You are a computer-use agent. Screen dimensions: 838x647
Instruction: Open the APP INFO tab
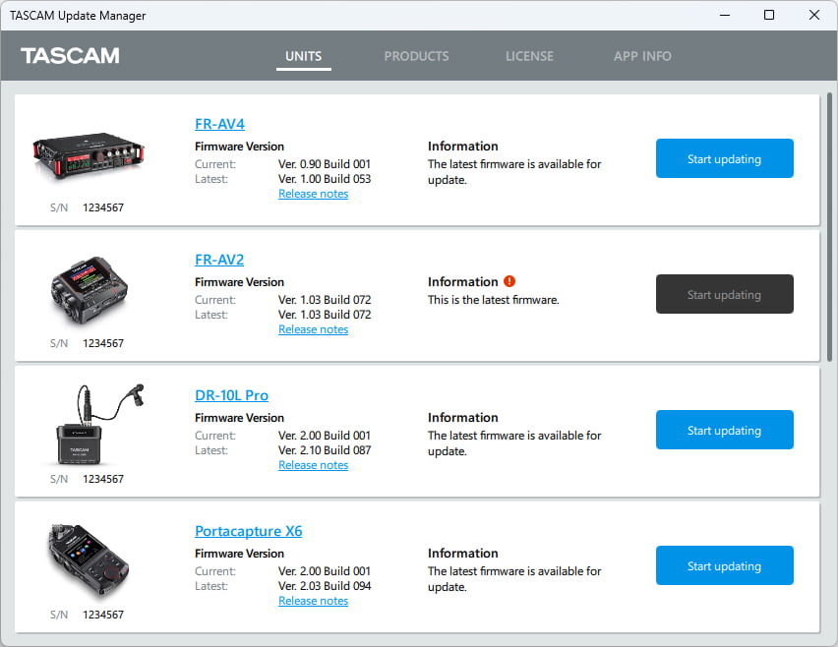click(x=642, y=56)
